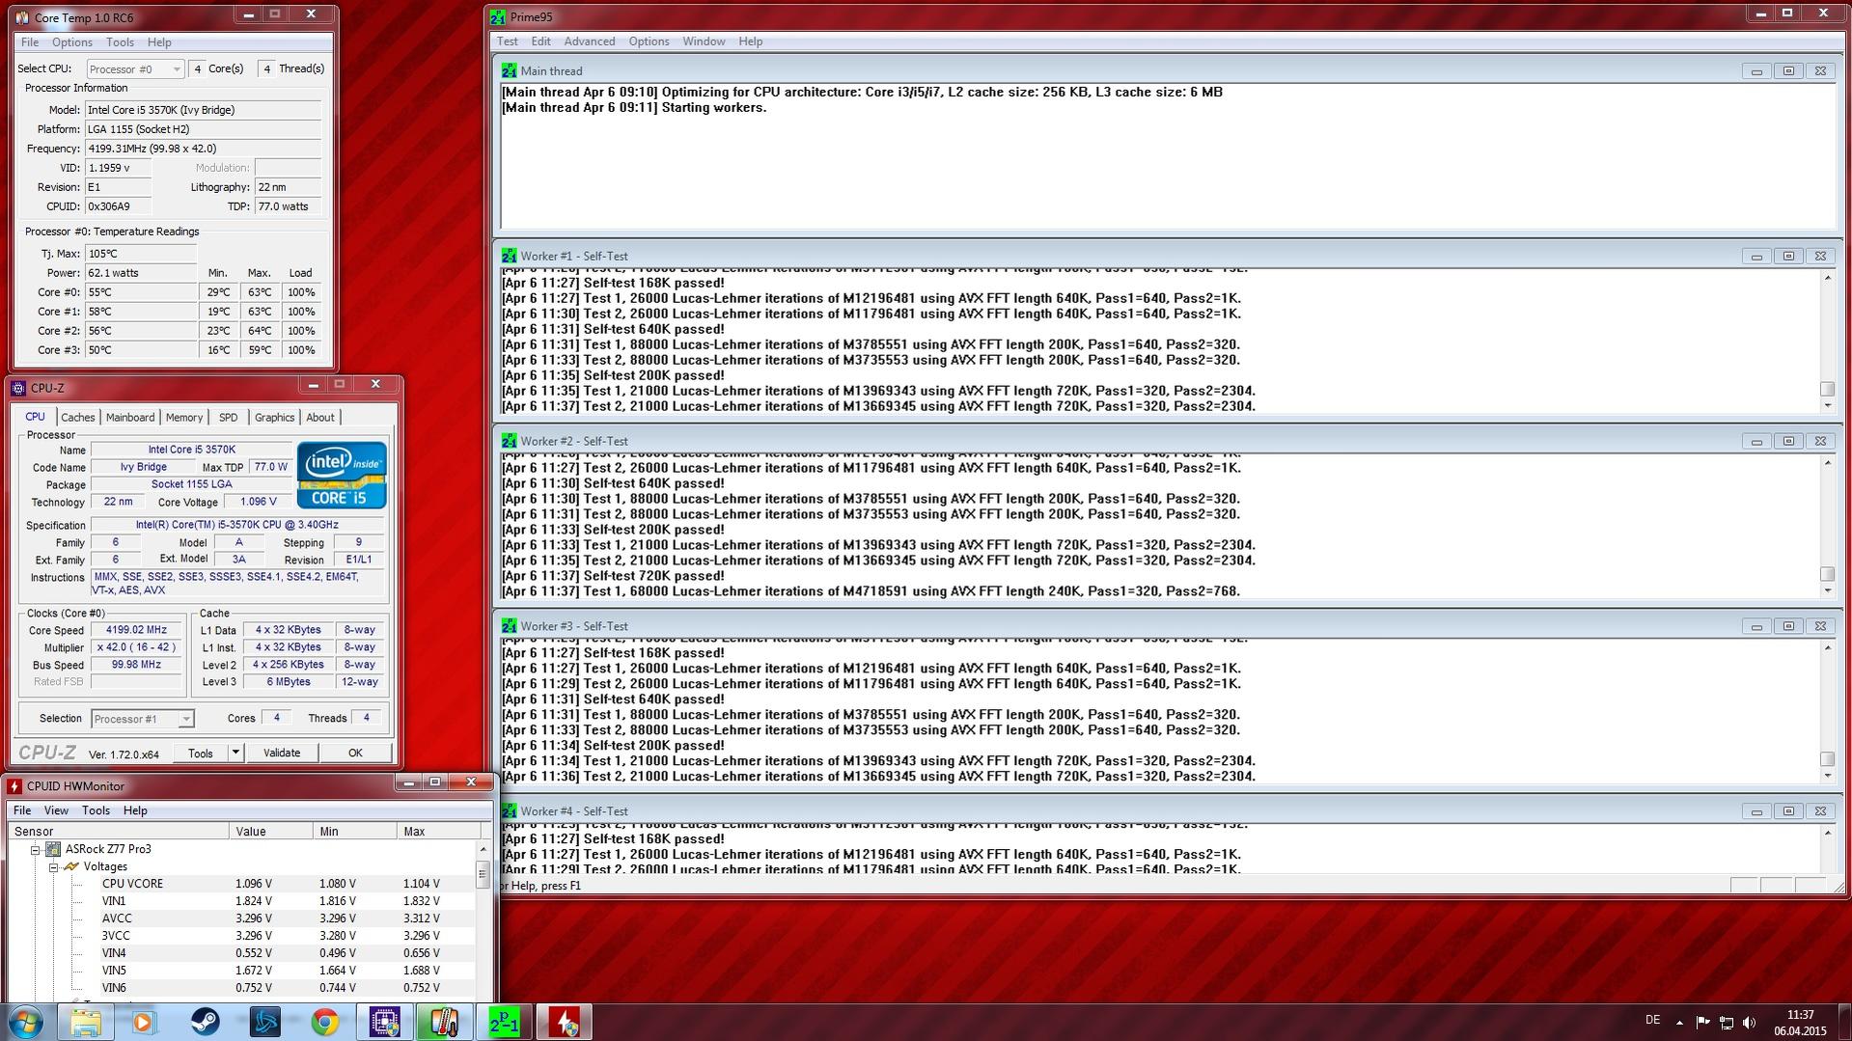Screen dimensions: 1852x1041
Task: Open Google Chrome from the taskbar
Action: [x=324, y=1022]
